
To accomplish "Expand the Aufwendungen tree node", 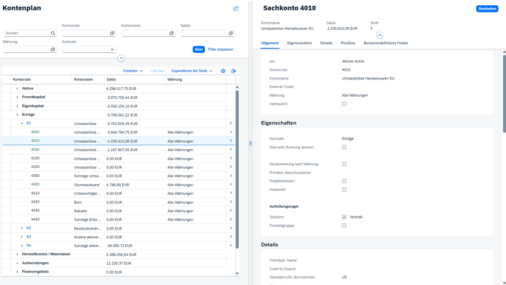I will [x=17, y=263].
